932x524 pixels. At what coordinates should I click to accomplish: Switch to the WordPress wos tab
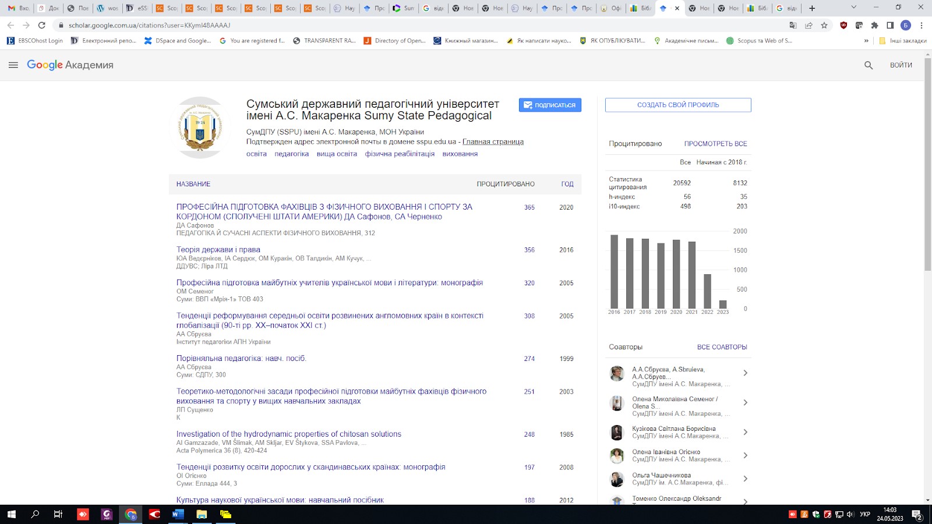pyautogui.click(x=108, y=8)
